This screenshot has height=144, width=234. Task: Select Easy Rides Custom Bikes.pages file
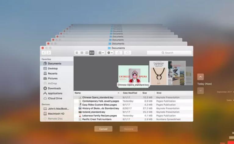133,105
